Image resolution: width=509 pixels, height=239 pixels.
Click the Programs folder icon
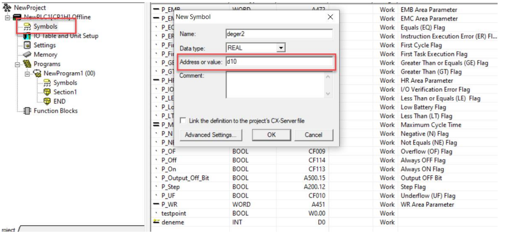click(27, 64)
